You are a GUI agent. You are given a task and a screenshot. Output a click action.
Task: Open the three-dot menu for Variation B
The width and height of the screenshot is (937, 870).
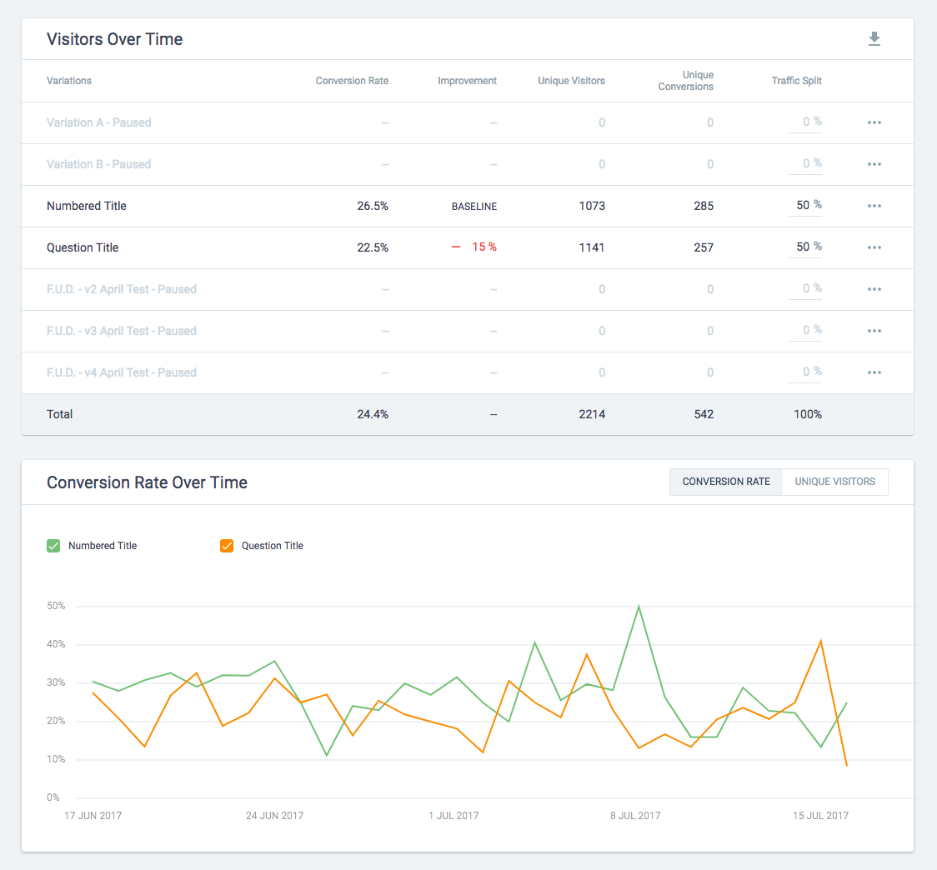coord(874,164)
